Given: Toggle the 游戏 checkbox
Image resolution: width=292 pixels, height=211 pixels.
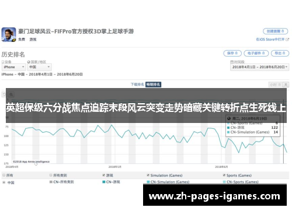Looking at the screenshot, I should tap(104, 175).
